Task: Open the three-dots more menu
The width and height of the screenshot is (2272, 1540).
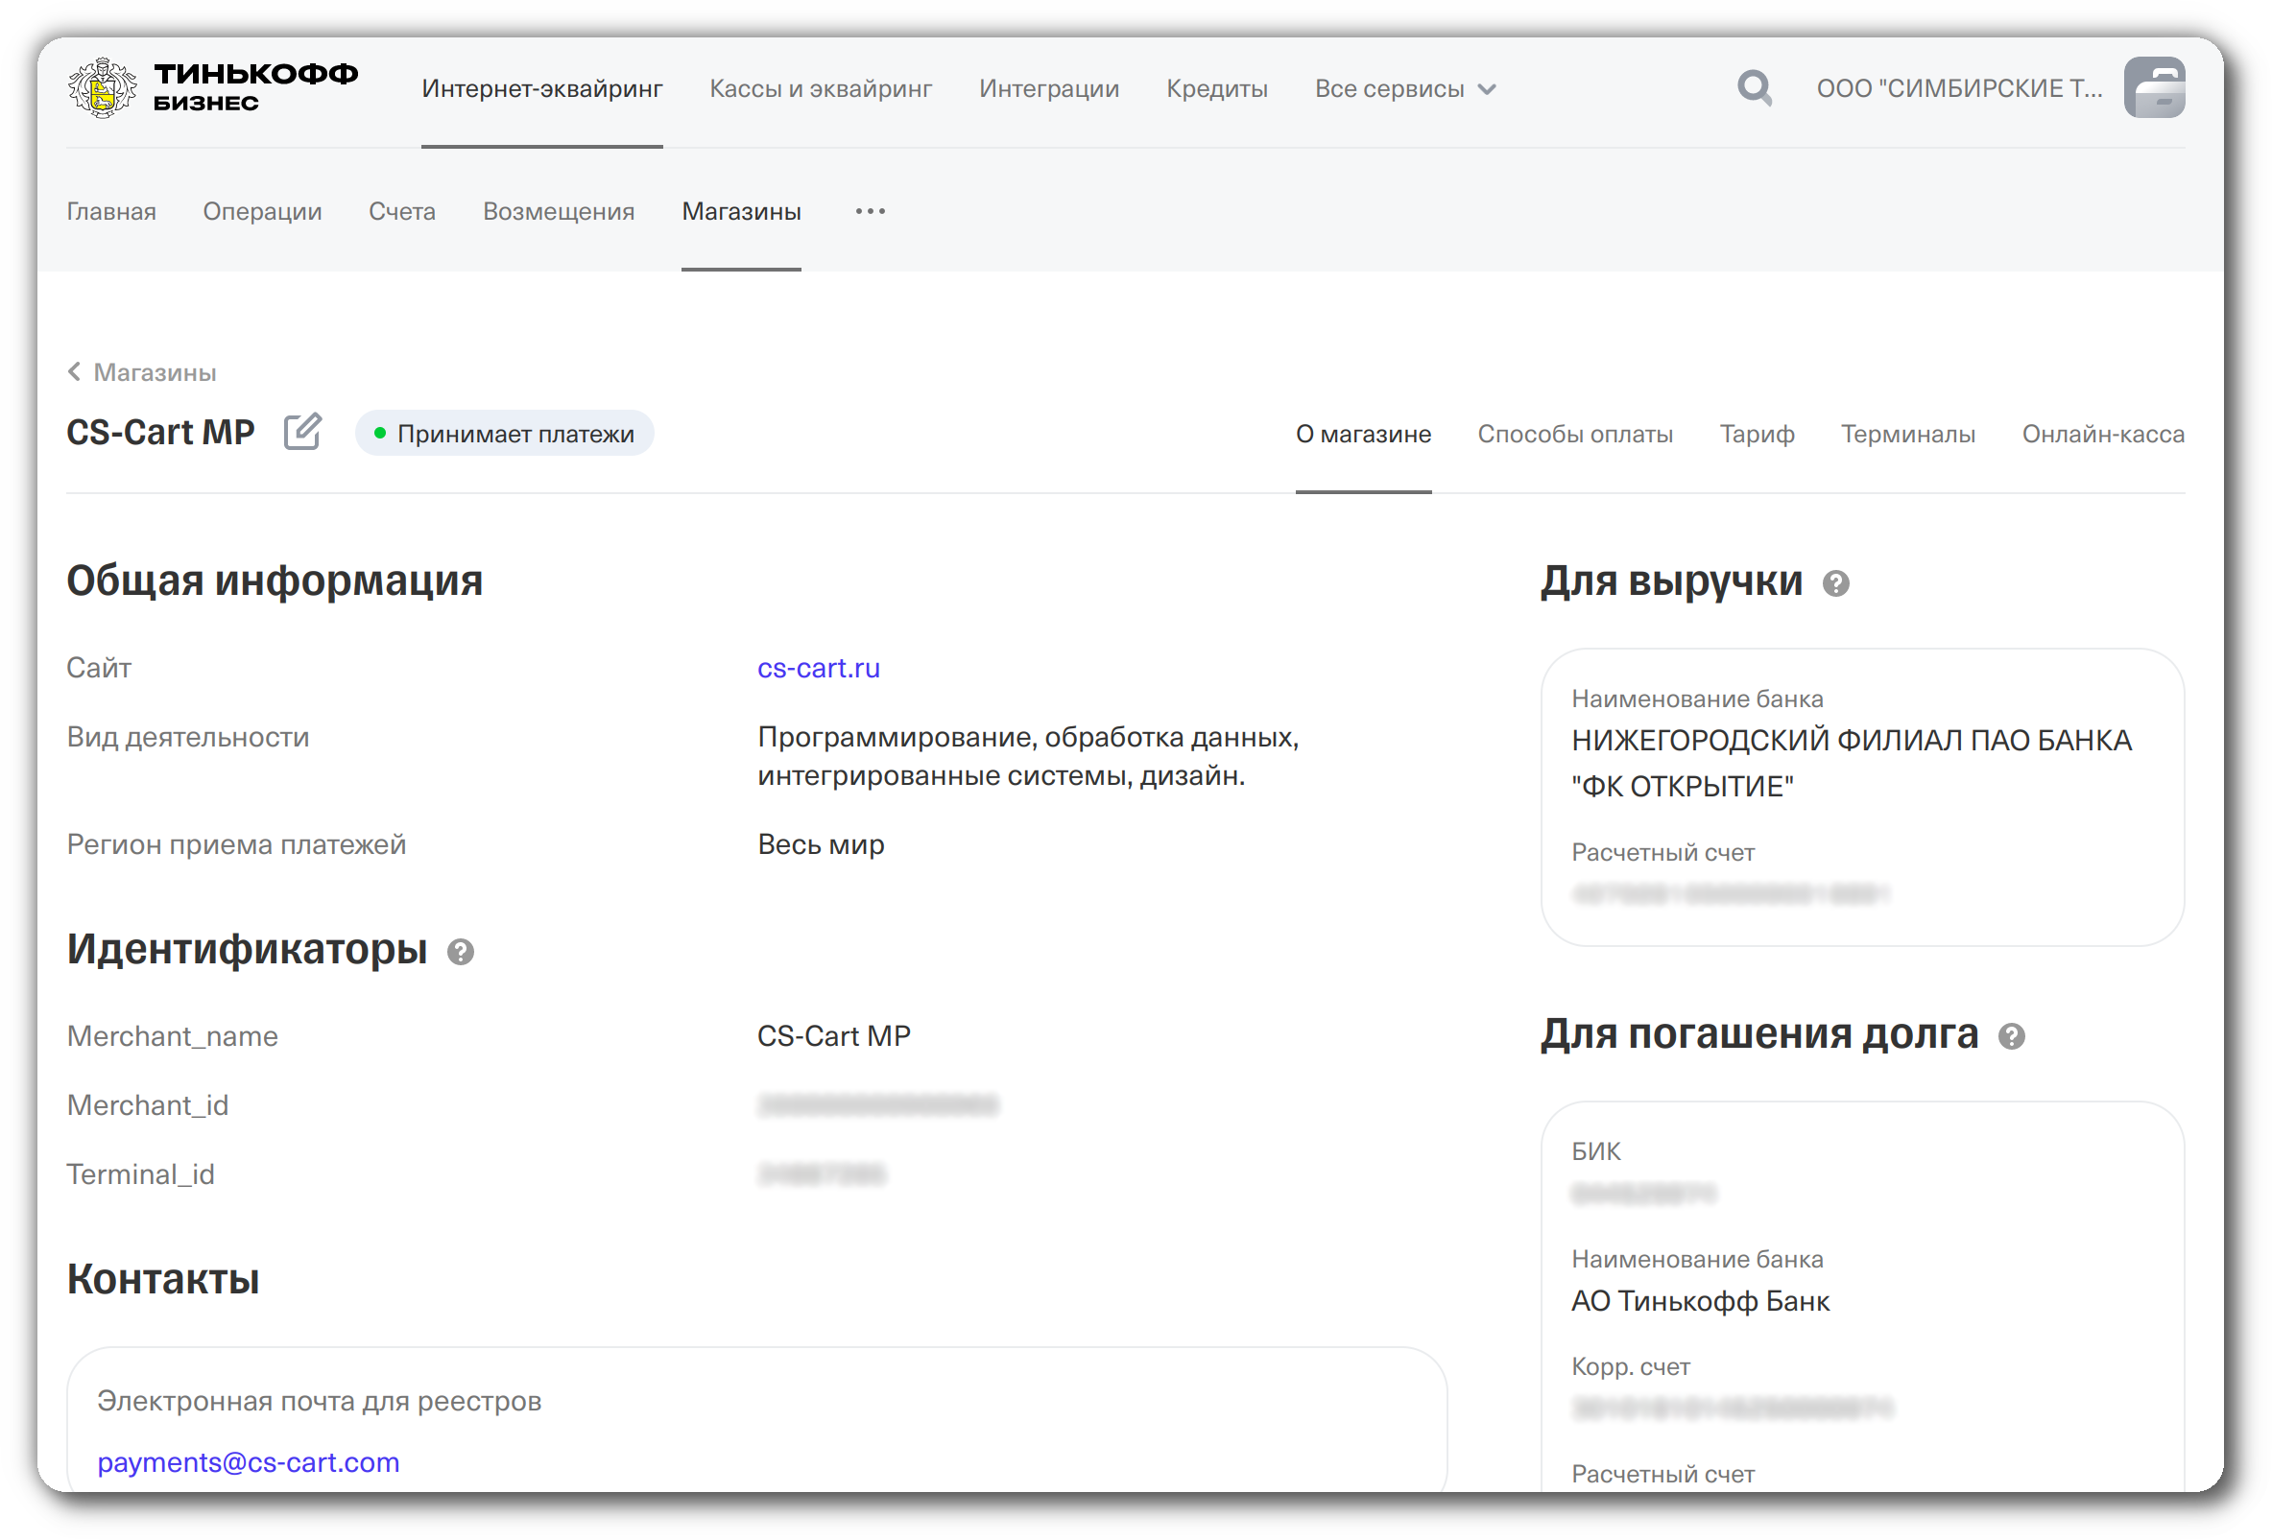Action: click(x=870, y=211)
